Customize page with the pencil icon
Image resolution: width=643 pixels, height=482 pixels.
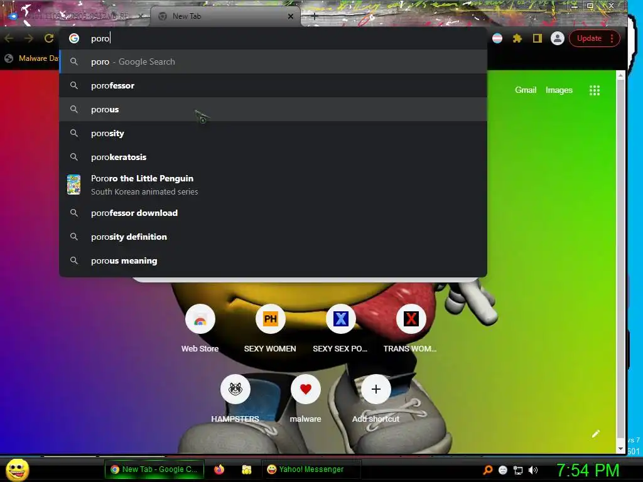595,434
